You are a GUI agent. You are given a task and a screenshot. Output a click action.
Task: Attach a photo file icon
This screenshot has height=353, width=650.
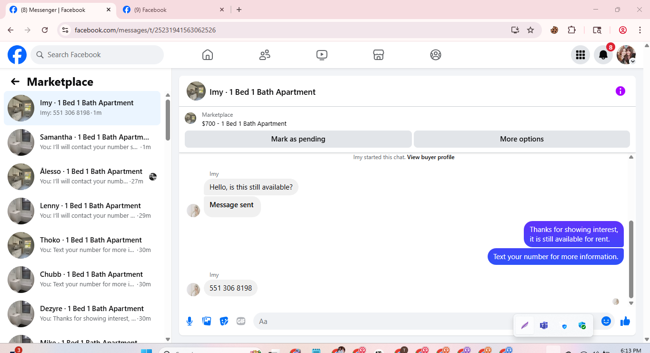[x=207, y=321]
